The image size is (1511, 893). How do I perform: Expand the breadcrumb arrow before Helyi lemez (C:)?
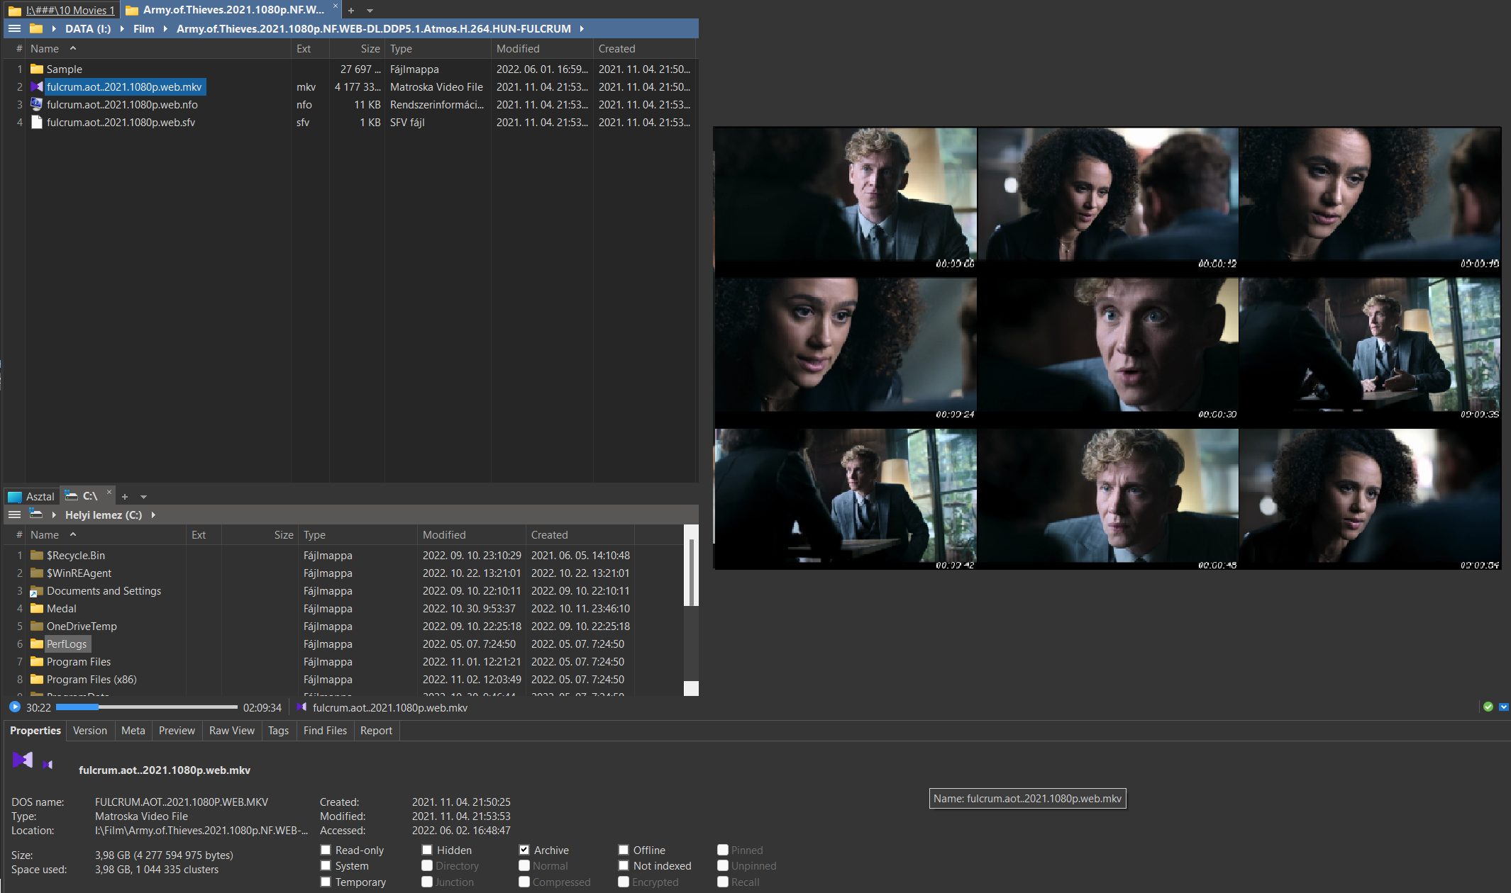[54, 515]
